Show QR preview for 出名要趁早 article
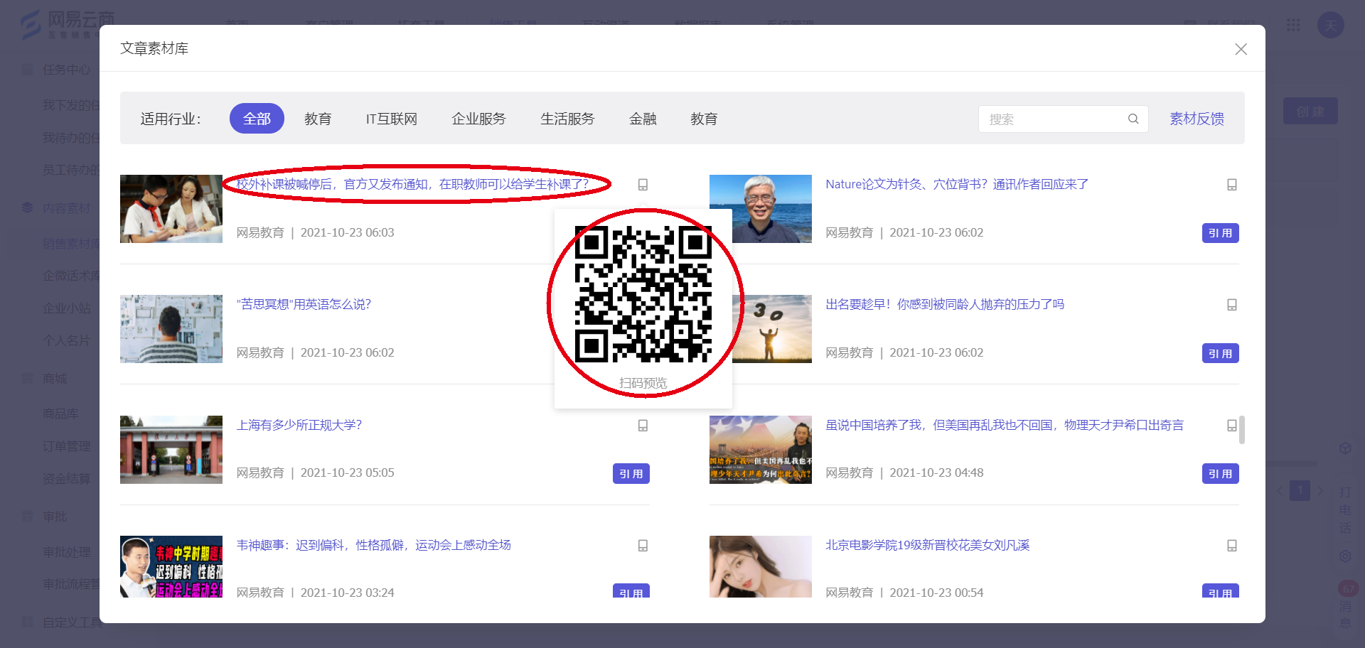The height and width of the screenshot is (648, 1365). tap(1232, 305)
